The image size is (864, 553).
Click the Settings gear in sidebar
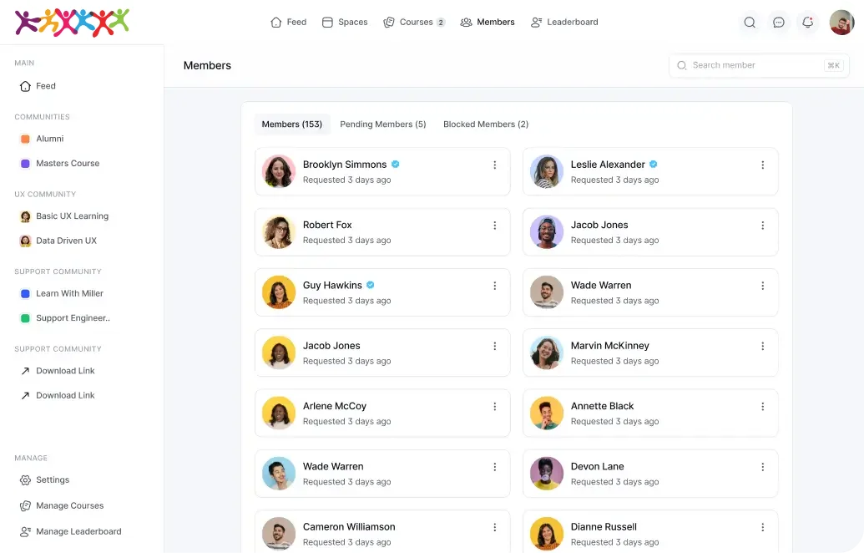[25, 480]
